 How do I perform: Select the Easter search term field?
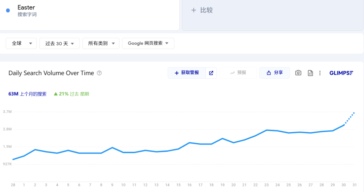point(26,7)
